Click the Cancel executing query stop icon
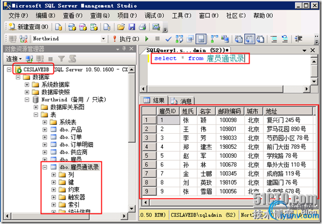Image resolution: width=322 pixels, height=224 pixels. point(158,38)
